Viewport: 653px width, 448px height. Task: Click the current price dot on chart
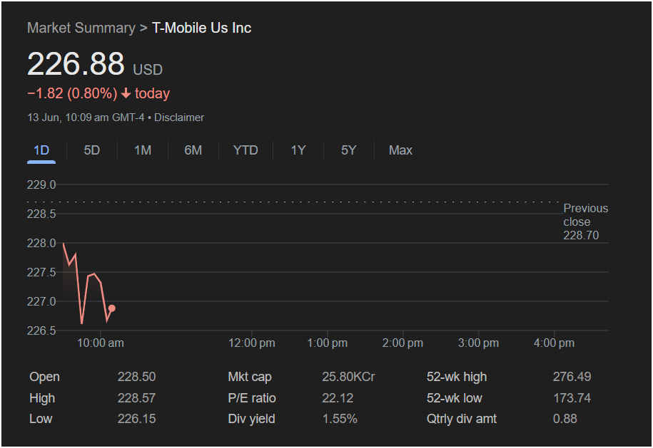(111, 308)
